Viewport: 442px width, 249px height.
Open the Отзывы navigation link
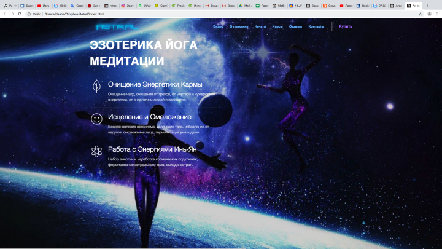pyautogui.click(x=295, y=26)
